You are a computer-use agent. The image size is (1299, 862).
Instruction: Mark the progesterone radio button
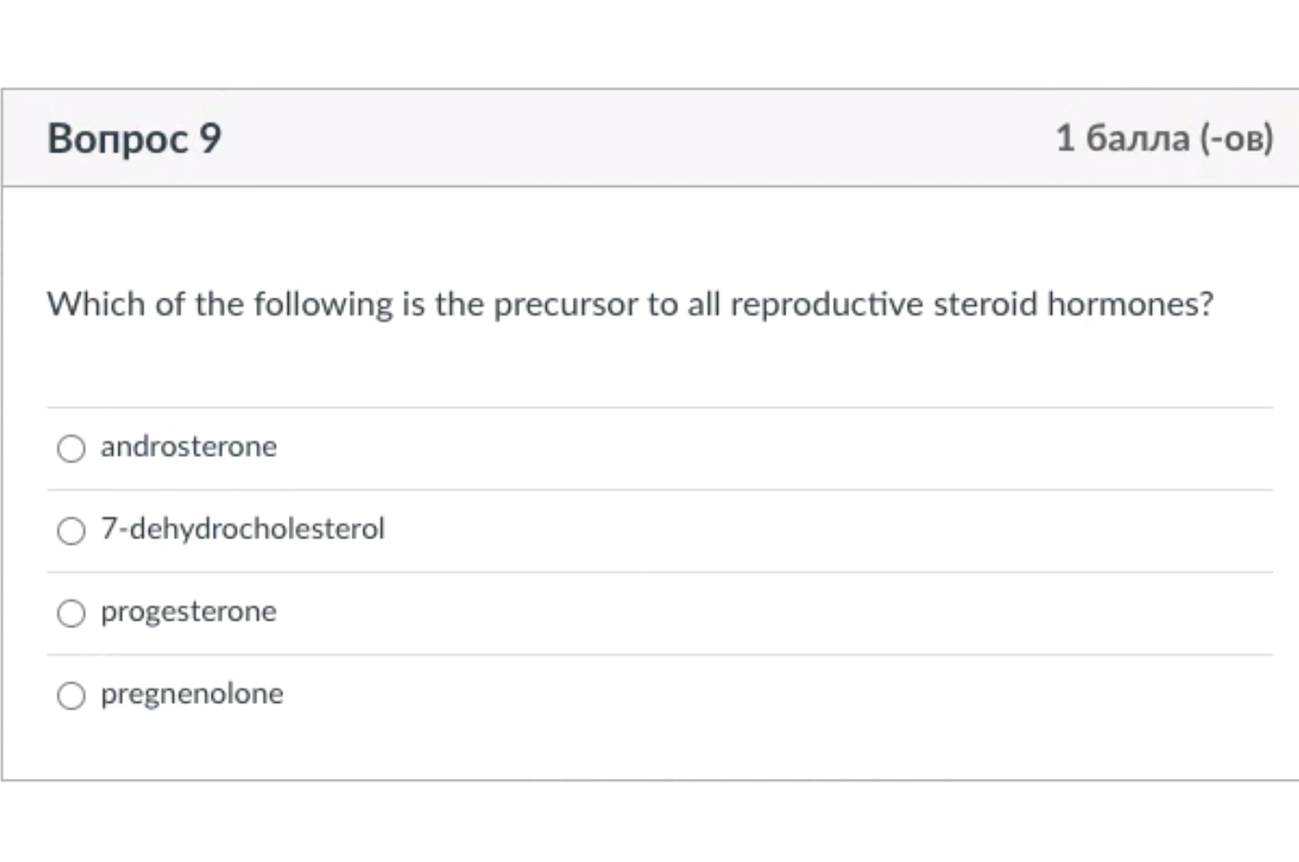71,613
